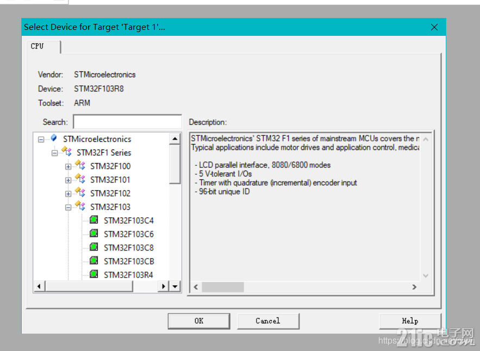The image size is (480, 351).
Task: Click the STM32F103 subfamily icon
Action: tap(80, 205)
